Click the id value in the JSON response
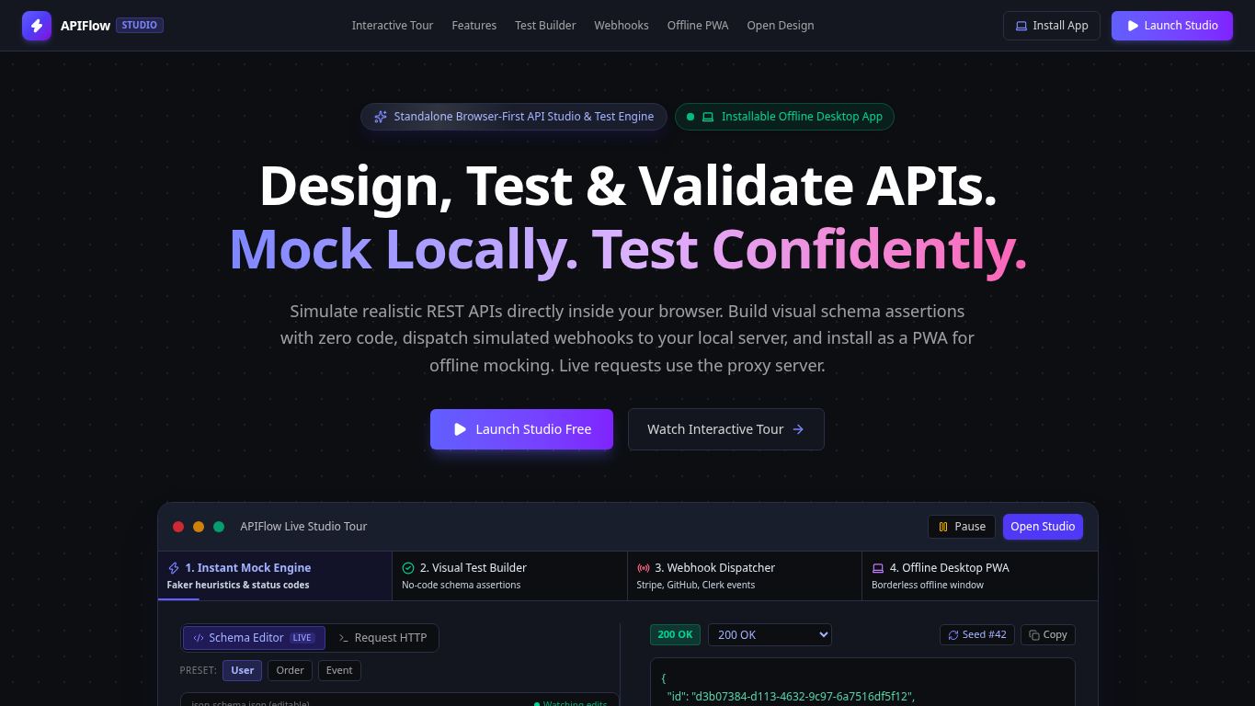This screenshot has width=1255, height=706. pos(803,696)
